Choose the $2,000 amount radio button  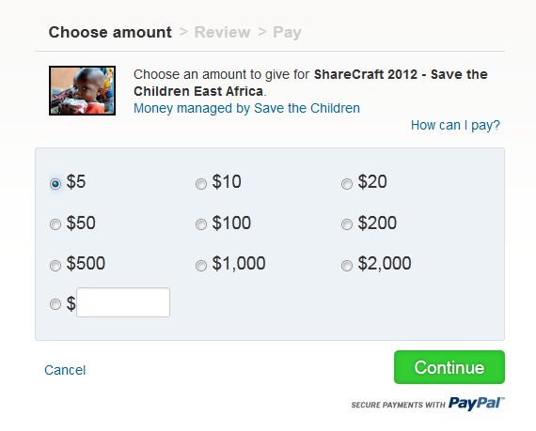347,265
